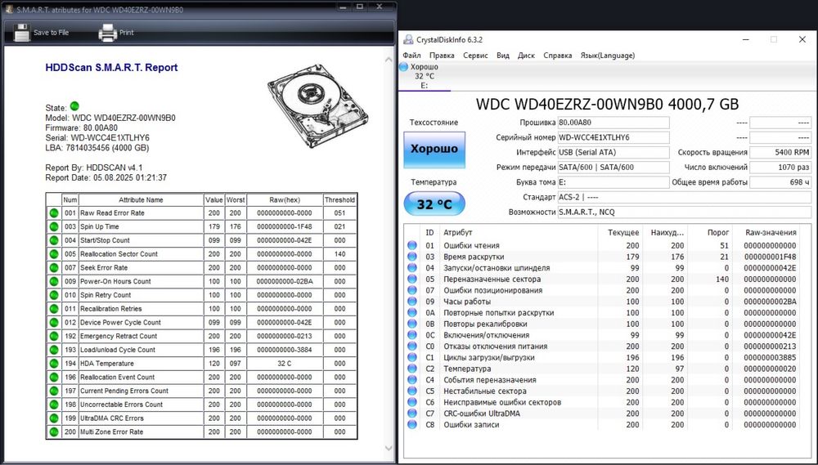Click the Порог column header
Viewport: 818px width, 465px height.
(x=718, y=232)
